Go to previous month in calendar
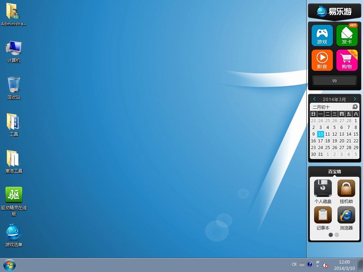 pos(314,99)
